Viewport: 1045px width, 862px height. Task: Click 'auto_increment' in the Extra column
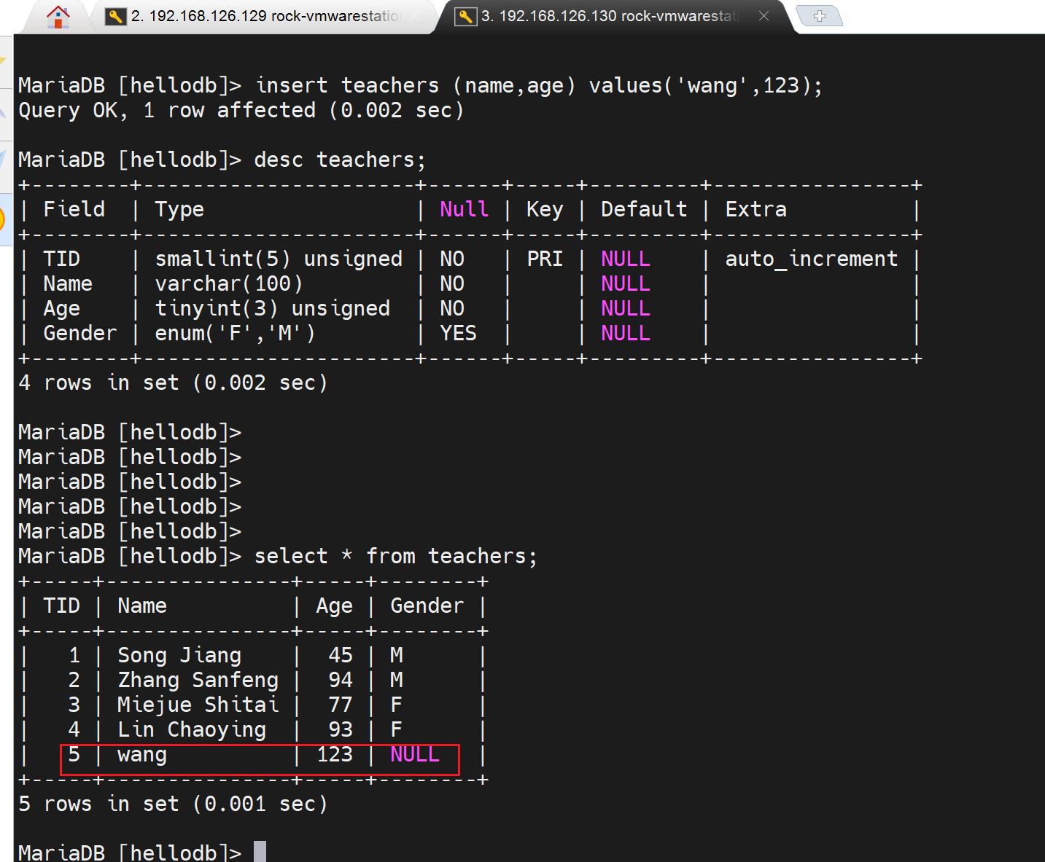(x=811, y=259)
